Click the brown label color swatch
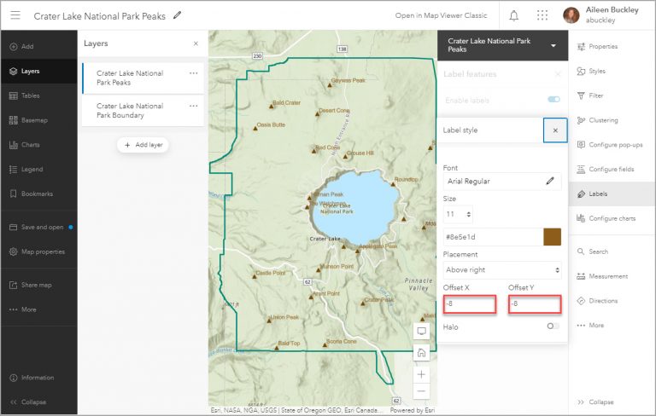The width and height of the screenshot is (656, 416). [x=552, y=236]
